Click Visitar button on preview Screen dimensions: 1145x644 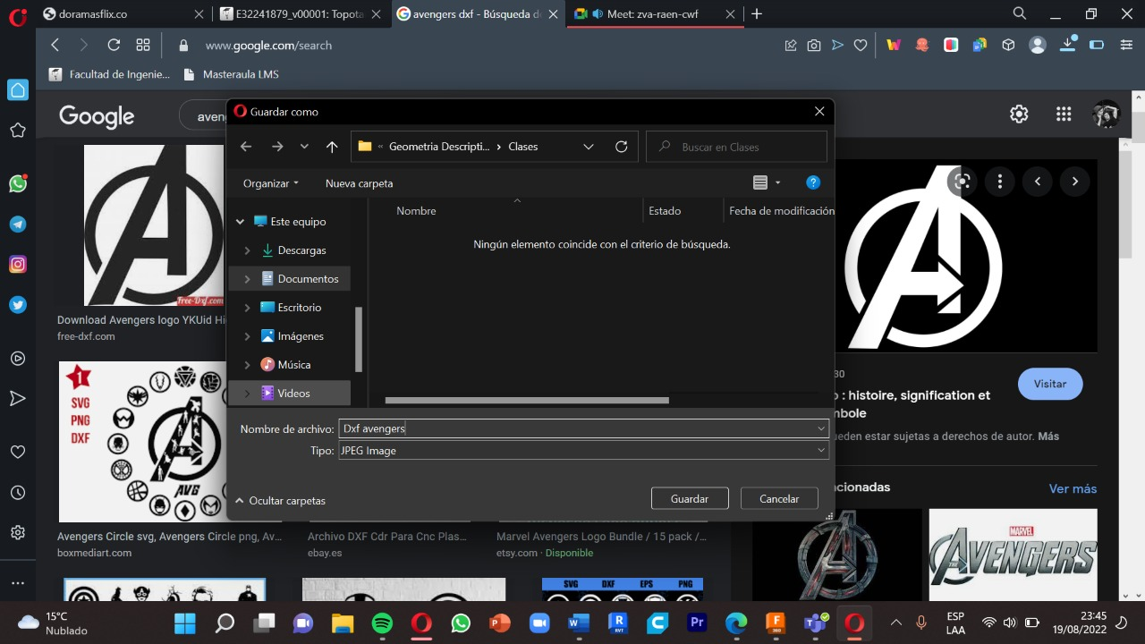click(x=1050, y=384)
